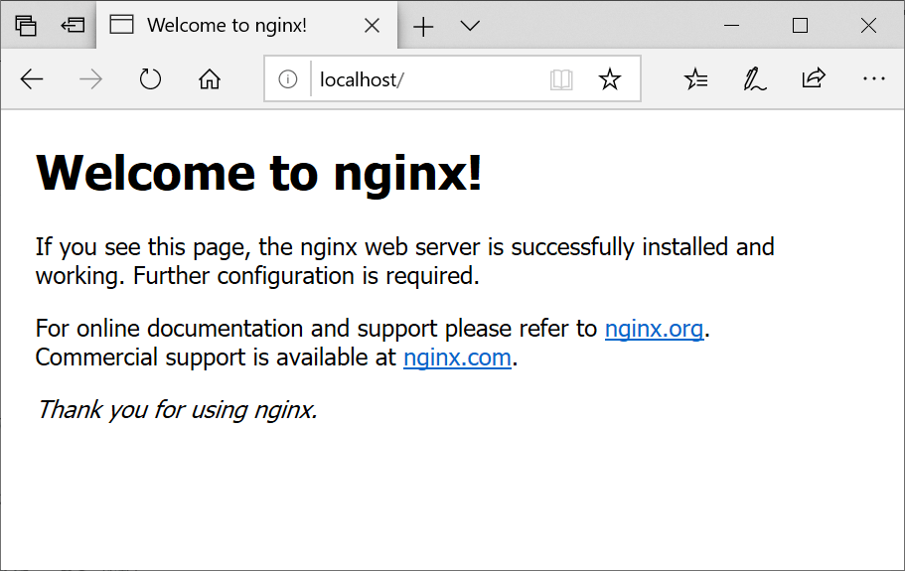Viewport: 905px width, 571px height.
Task: Go to the home page
Action: [x=210, y=79]
